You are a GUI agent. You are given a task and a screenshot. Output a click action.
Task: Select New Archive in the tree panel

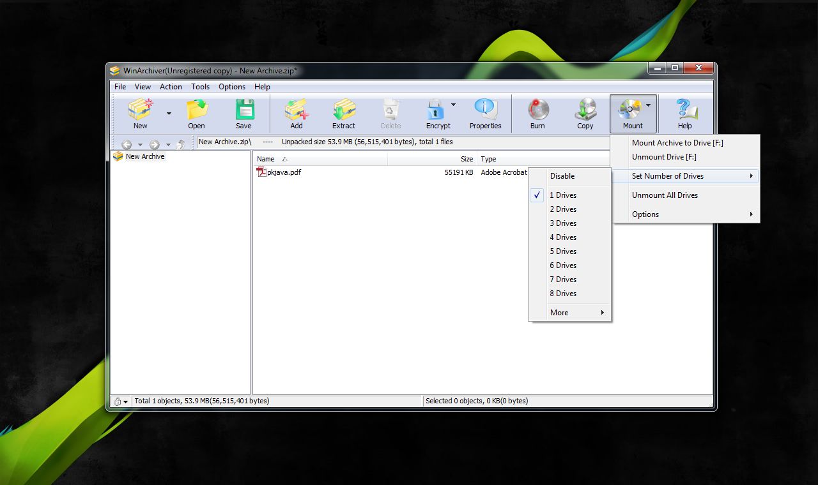[x=145, y=156]
